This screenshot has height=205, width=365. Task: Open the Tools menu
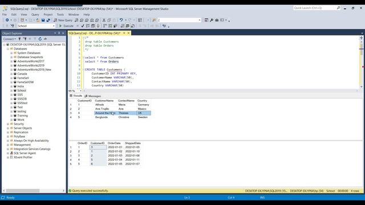60,14
